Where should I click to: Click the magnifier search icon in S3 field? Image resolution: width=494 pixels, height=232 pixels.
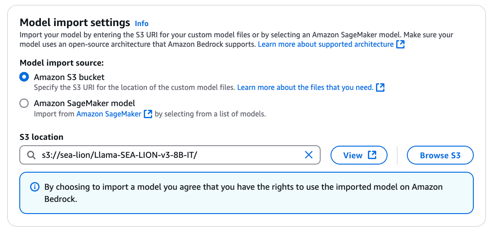(31, 155)
